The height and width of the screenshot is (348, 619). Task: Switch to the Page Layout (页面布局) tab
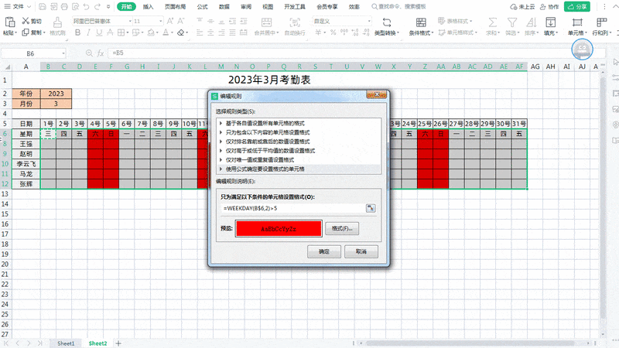[176, 7]
